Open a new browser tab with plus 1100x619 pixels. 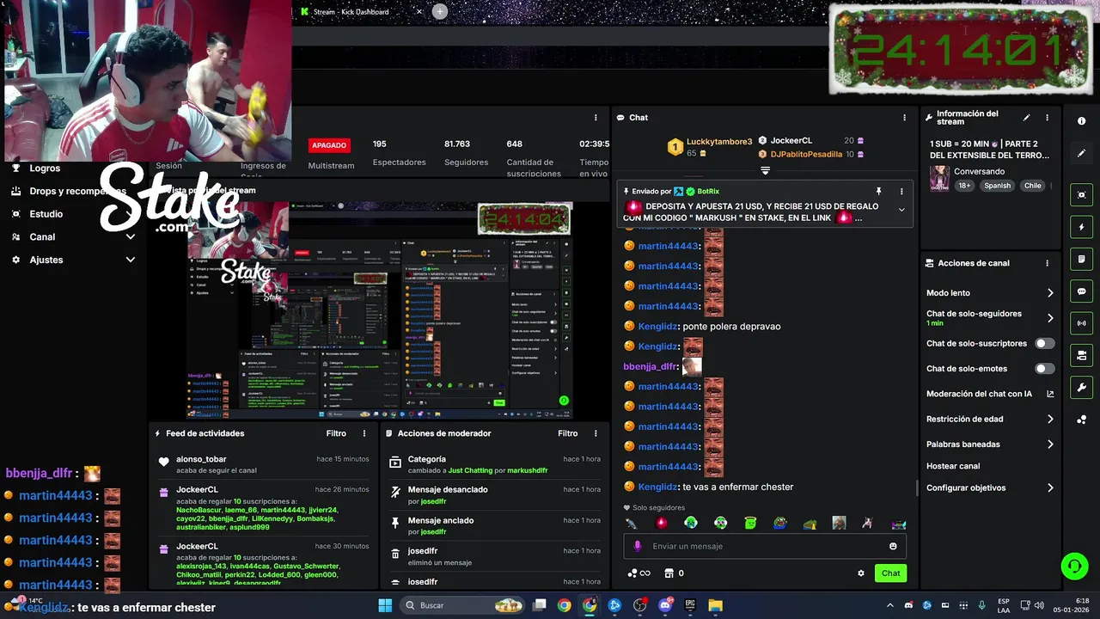click(440, 11)
